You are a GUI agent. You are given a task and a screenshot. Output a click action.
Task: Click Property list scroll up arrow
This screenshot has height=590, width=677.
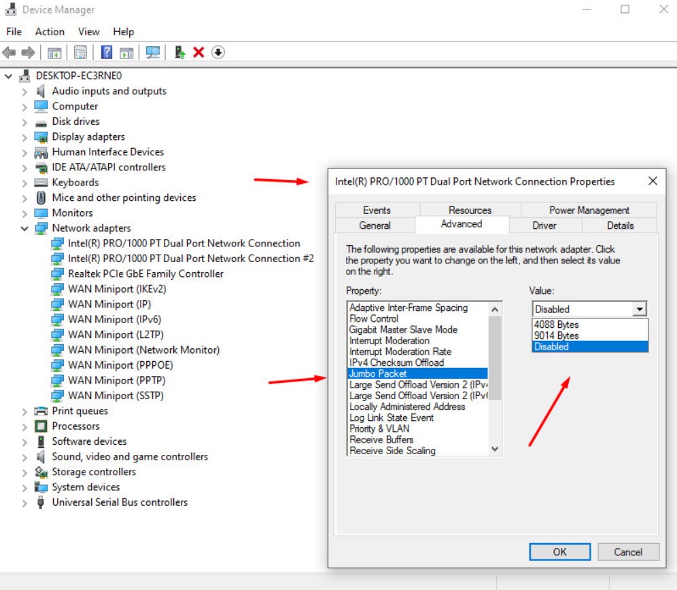click(x=496, y=309)
